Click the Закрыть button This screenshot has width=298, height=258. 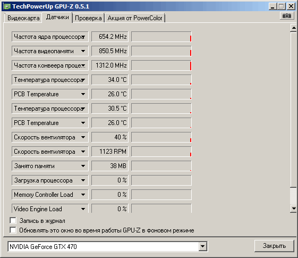click(x=274, y=246)
